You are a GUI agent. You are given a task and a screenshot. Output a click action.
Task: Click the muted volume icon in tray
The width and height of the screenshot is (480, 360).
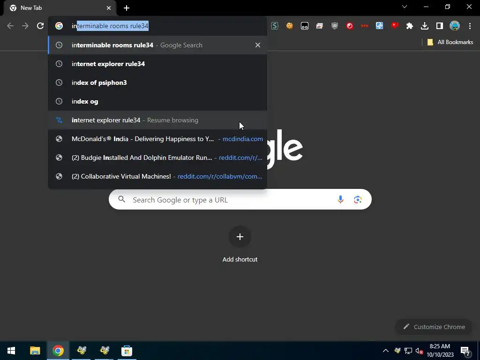pyautogui.click(x=419, y=351)
